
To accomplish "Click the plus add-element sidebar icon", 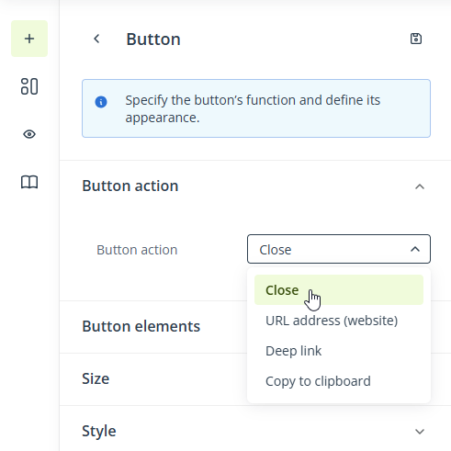I will [x=29, y=39].
